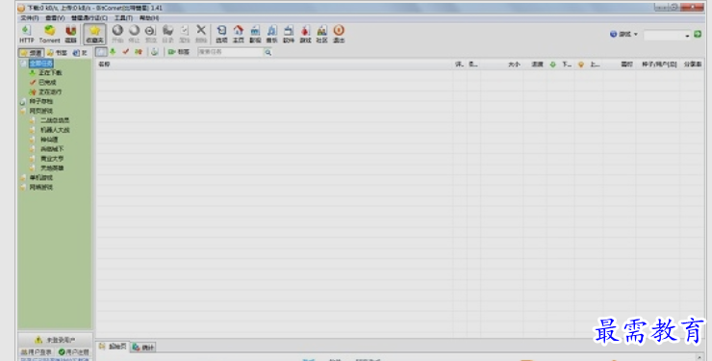Click the Community (社区) toolbar icon
This screenshot has width=712, height=361.
(x=322, y=34)
